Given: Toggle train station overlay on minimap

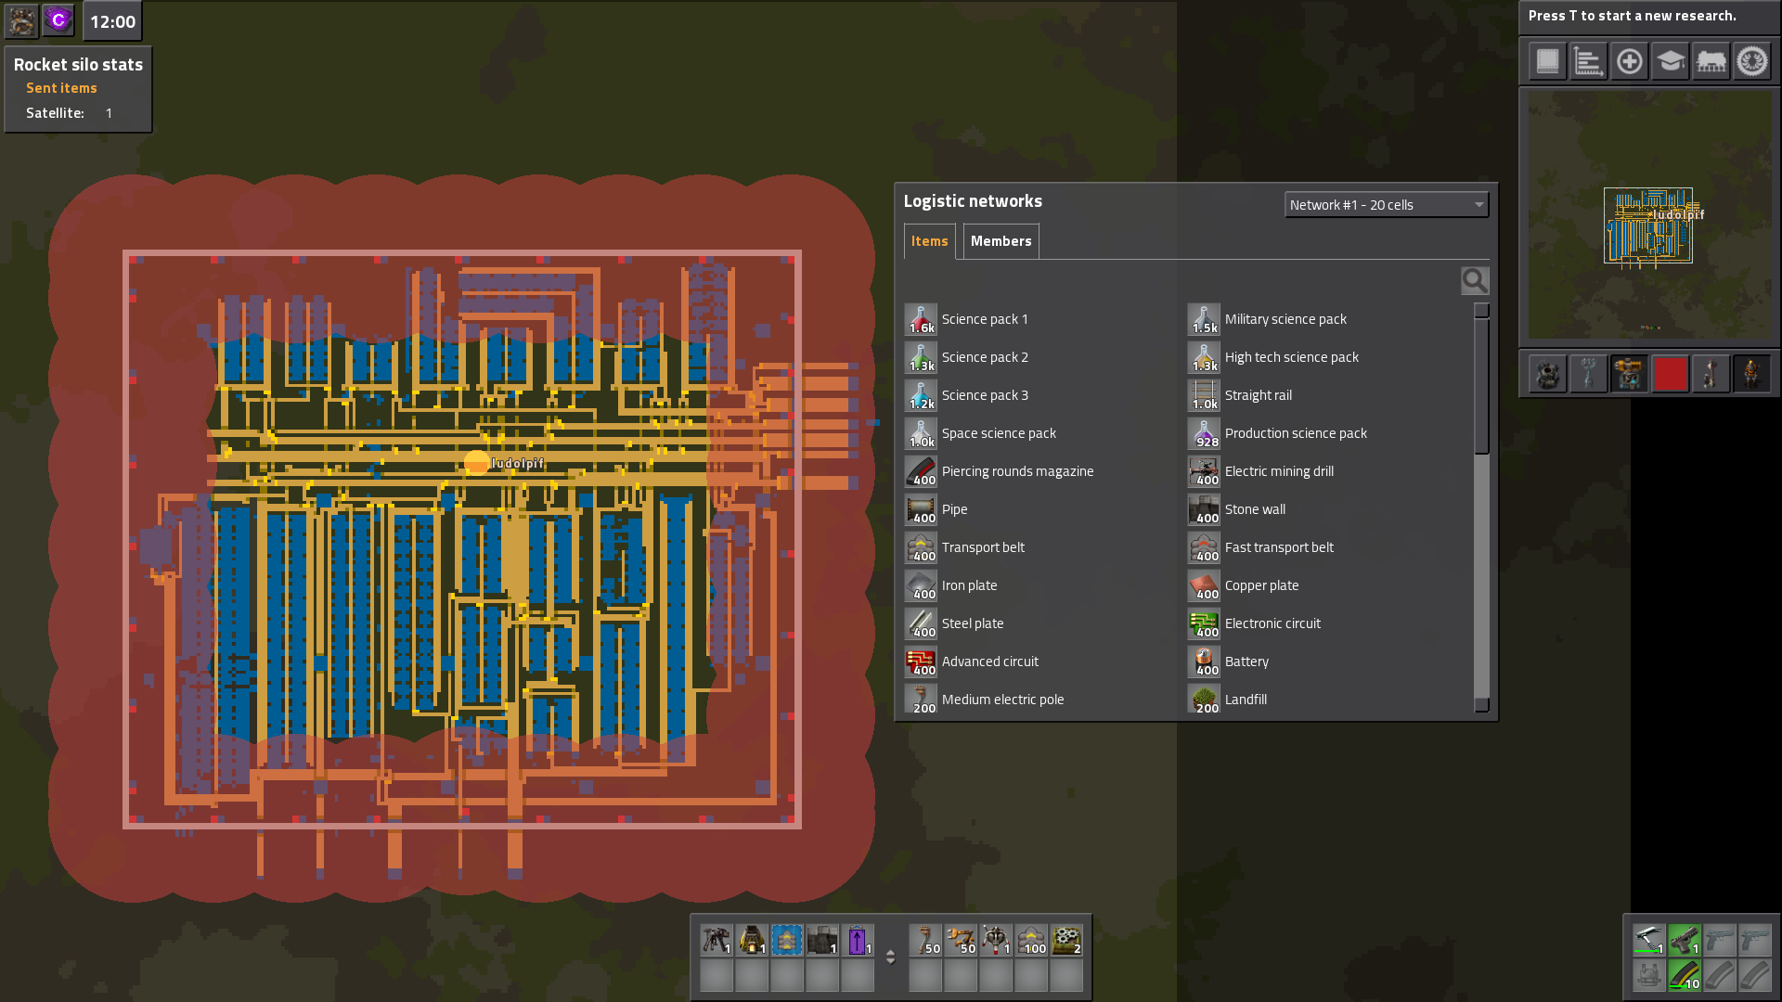Looking at the screenshot, I should pyautogui.click(x=1711, y=374).
